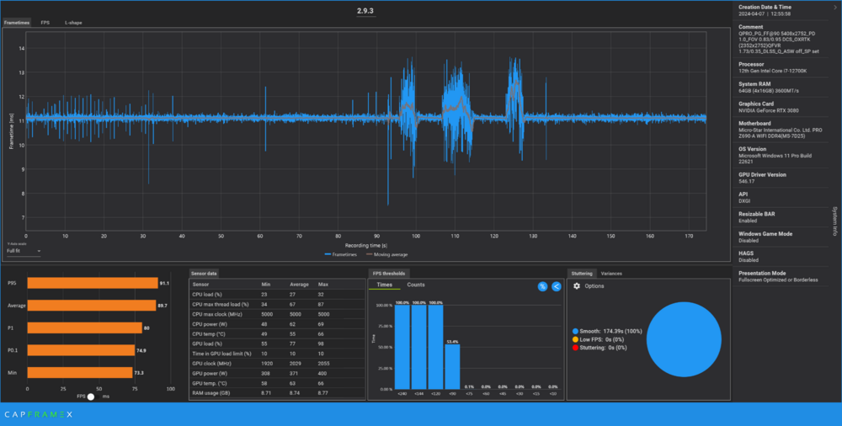Click the P95 orange bar

[x=93, y=284]
